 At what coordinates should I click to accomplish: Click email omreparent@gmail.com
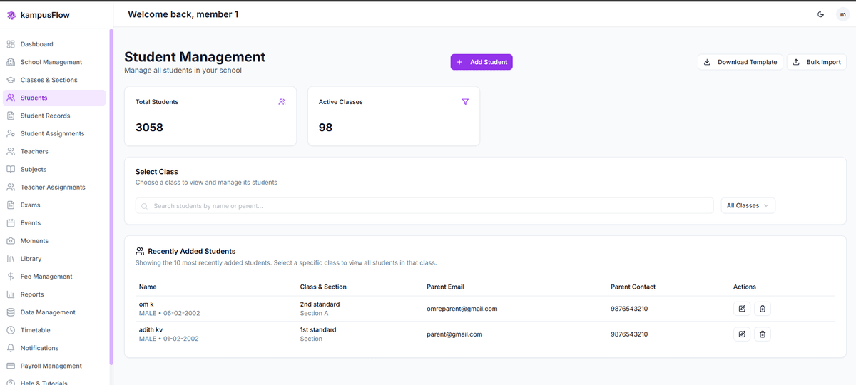[x=462, y=309]
